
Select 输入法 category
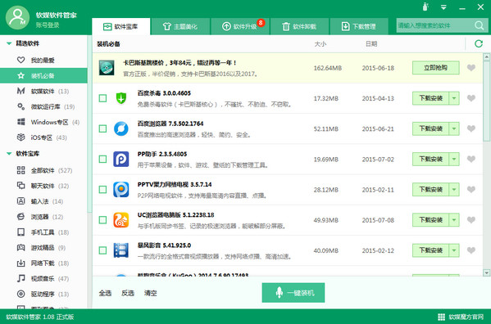(x=43, y=201)
